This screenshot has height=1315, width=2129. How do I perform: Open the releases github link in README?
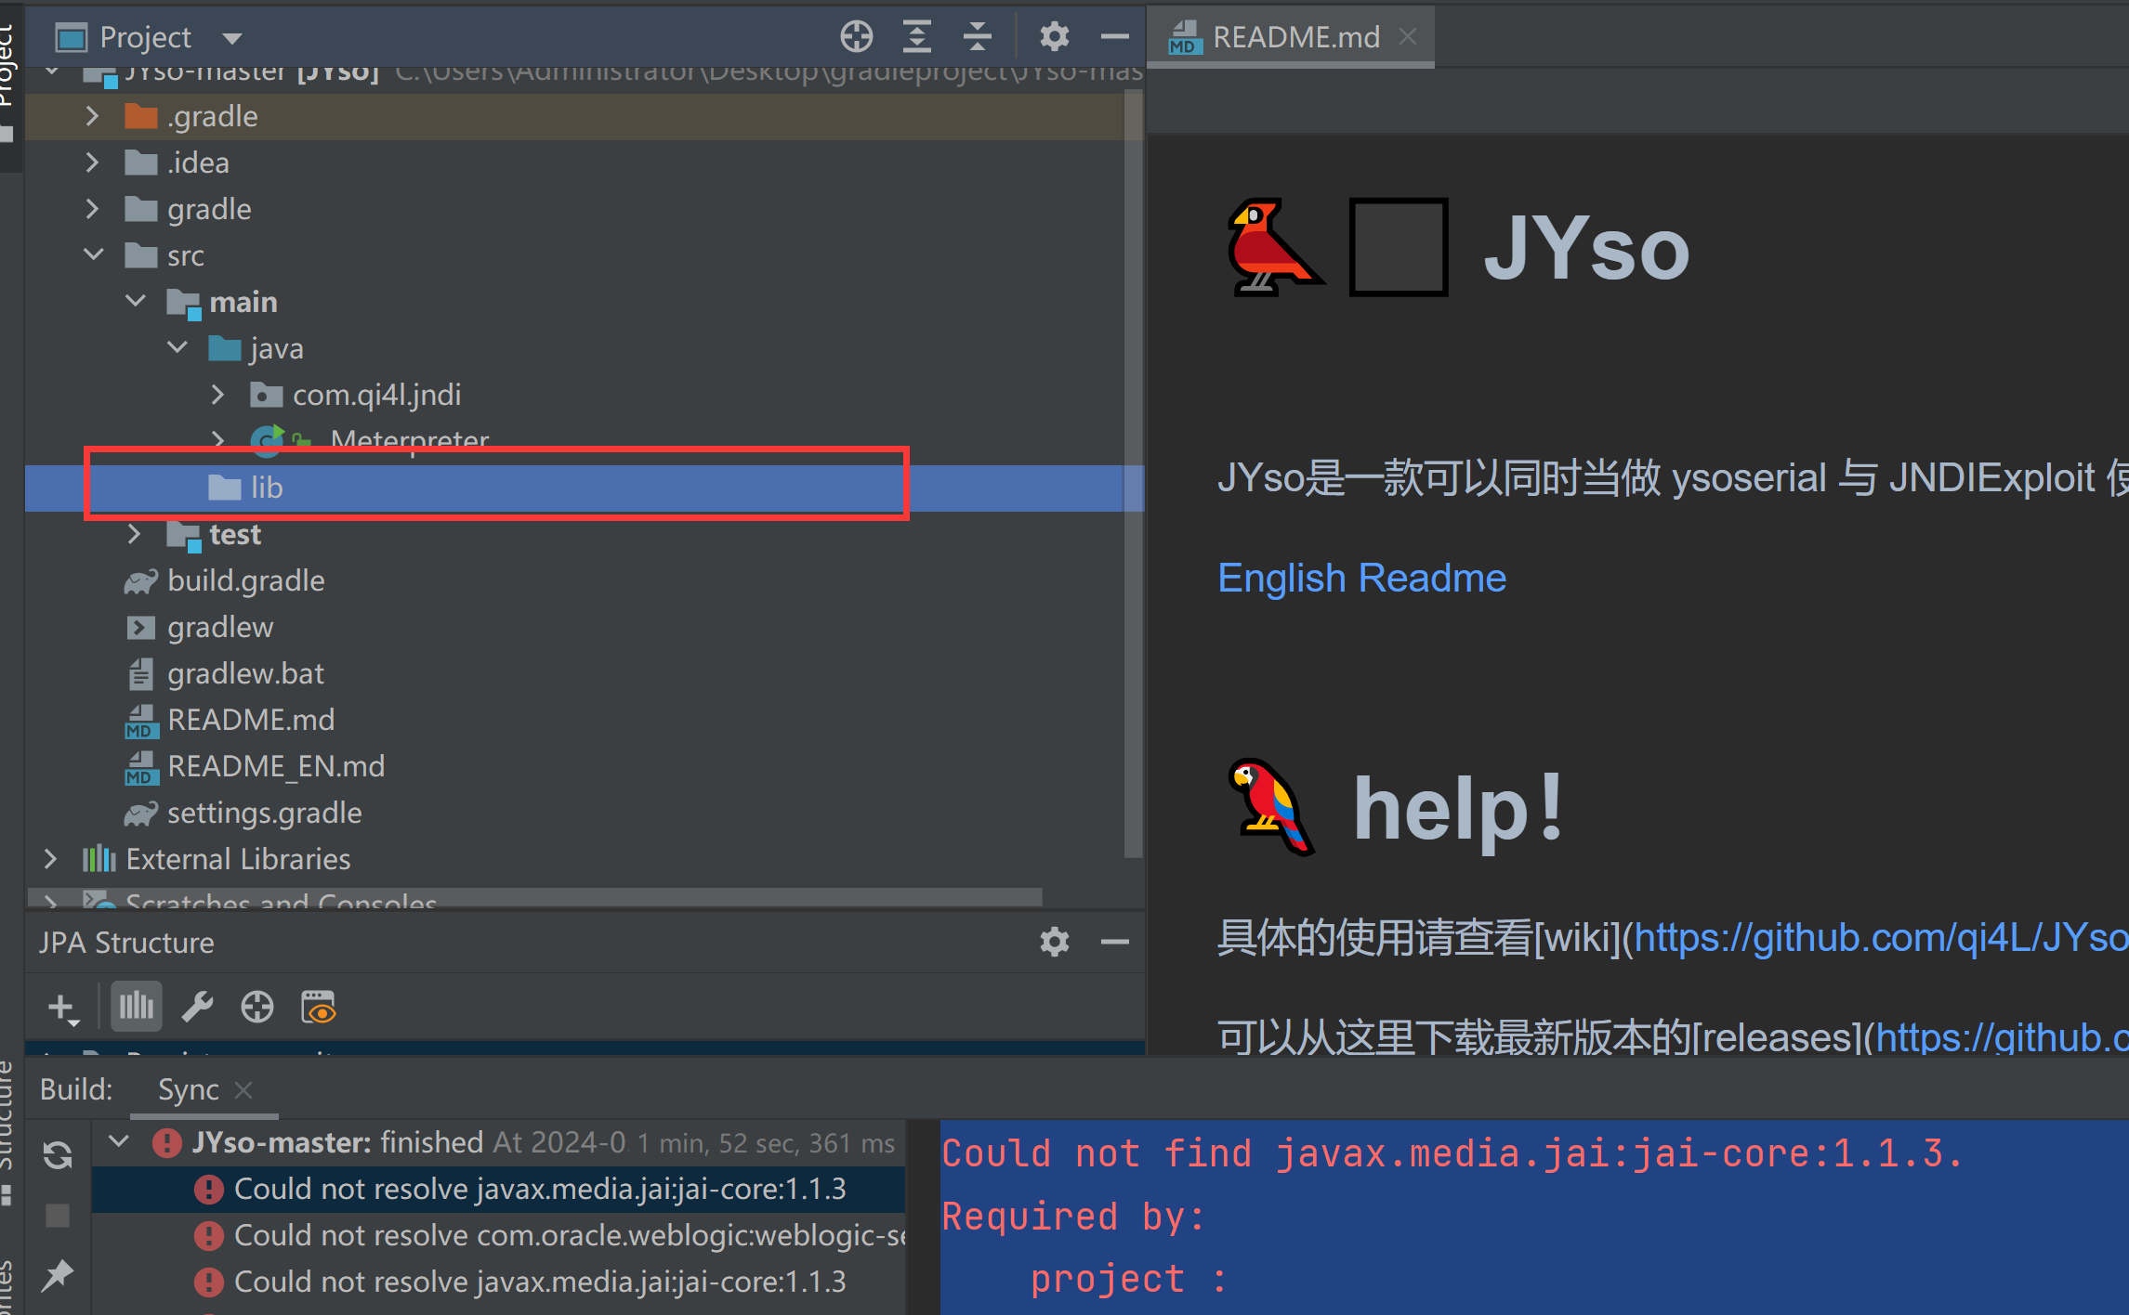click(2002, 1036)
